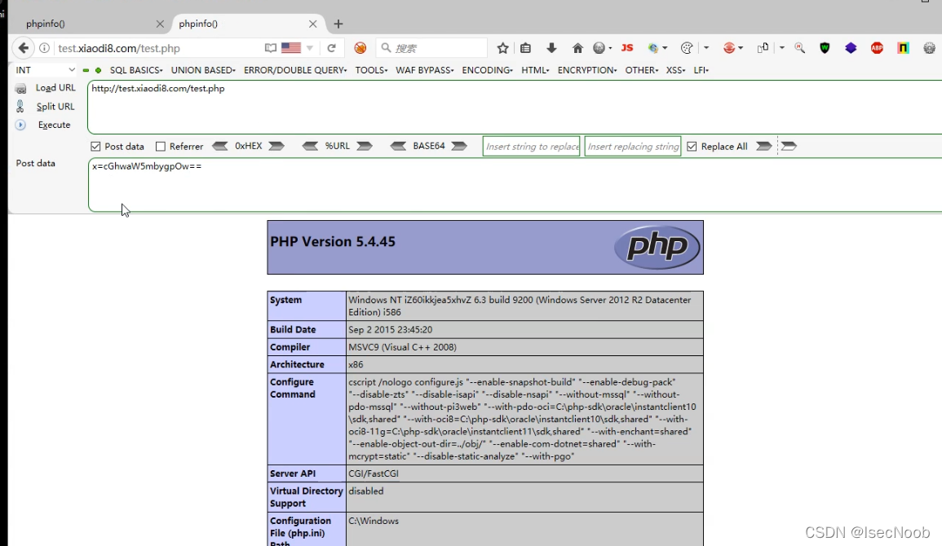Toggle the Replace All checkbox
The image size is (942, 546).
tap(692, 147)
